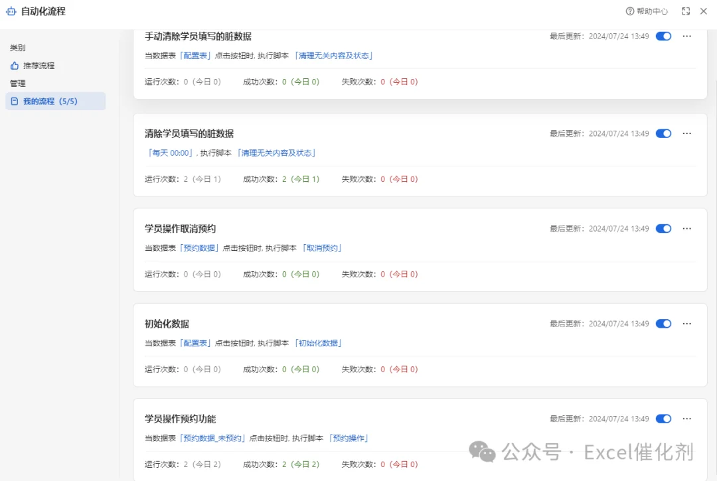The width and height of the screenshot is (717, 481).
Task: Disable the 手动清除学员填写的脏数据 flow toggle
Action: point(663,36)
